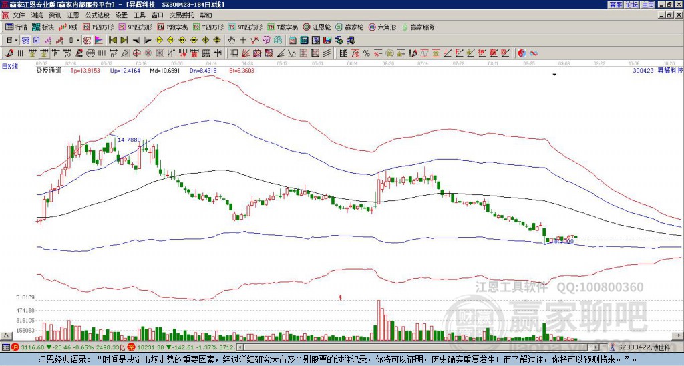
Task: Open the 9T四方形 tool
Action: coord(246,27)
